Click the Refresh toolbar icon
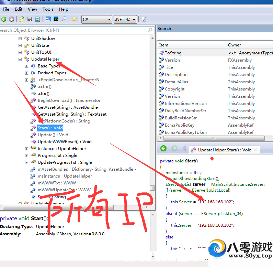Screen dimensions: 273x267 click(x=38, y=19)
